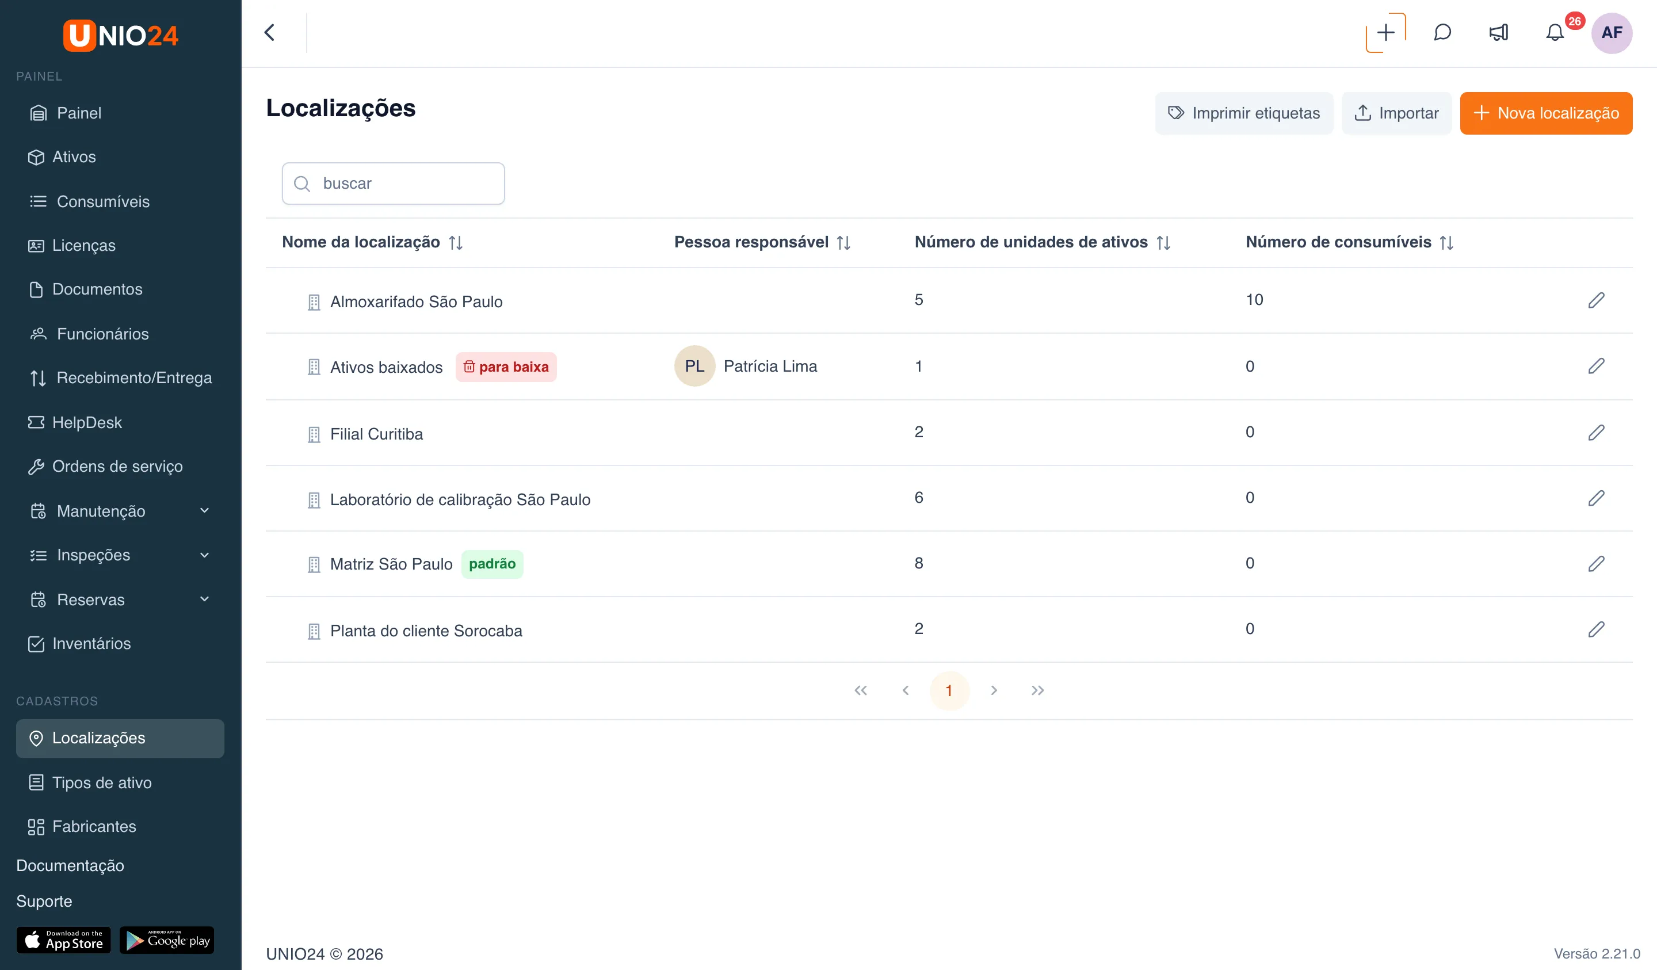
Task: Go to the Painel page
Action: (120, 112)
